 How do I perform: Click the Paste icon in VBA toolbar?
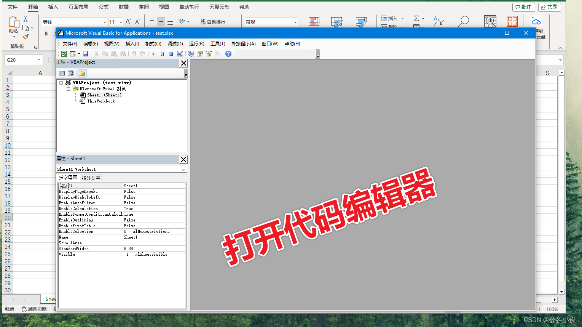[114, 54]
